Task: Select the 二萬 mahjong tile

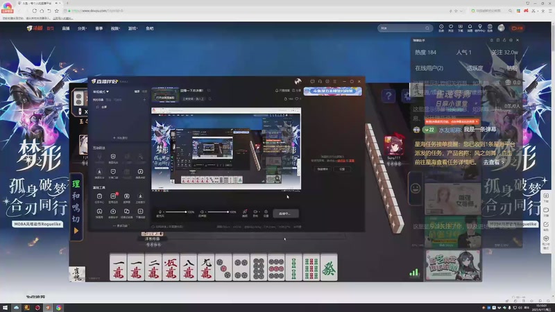Action: coord(153,268)
